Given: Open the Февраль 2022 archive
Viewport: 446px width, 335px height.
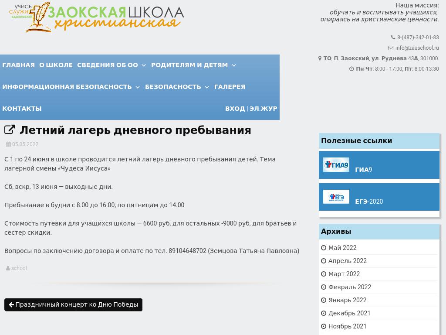Looking at the screenshot, I should tap(350, 287).
